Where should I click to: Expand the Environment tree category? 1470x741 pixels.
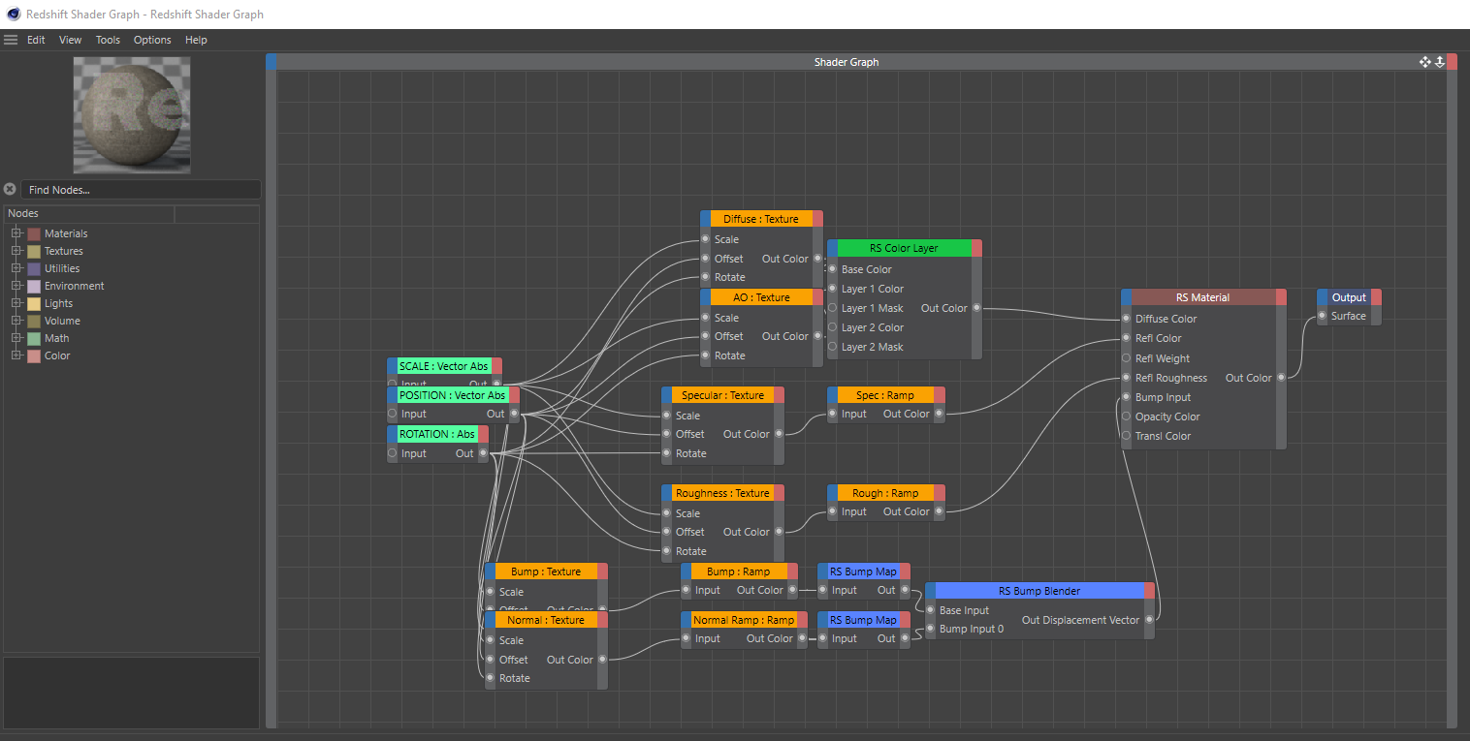[16, 286]
